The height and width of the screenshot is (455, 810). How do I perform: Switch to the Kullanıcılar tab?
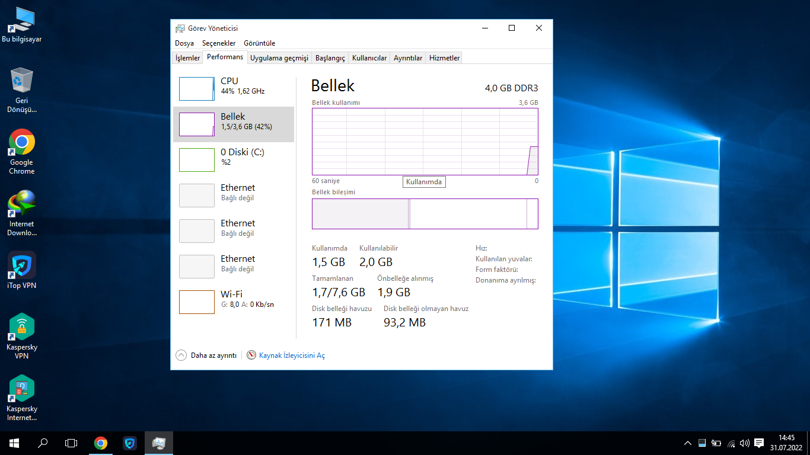[369, 58]
